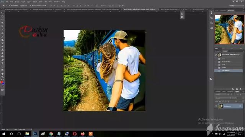Image resolution: width=245 pixels, height=137 pixels.
Task: Set history brush source on snapshot
Action: pyautogui.click(x=216, y=54)
